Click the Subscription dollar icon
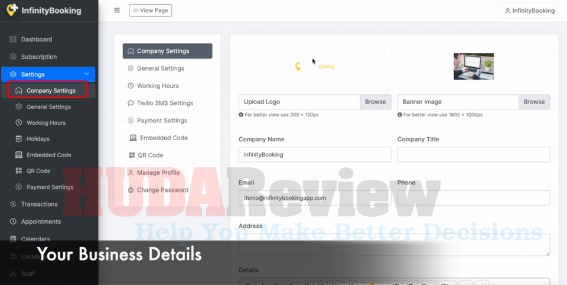This screenshot has width=567, height=285. click(x=13, y=57)
